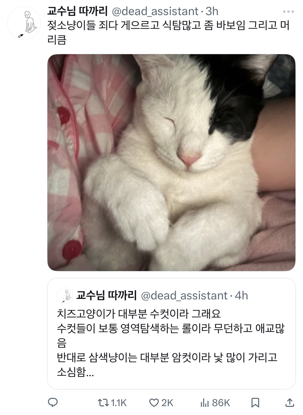Open the main tweet text starting 젖소냥이들
The image size is (303, 415).
coord(168,32)
